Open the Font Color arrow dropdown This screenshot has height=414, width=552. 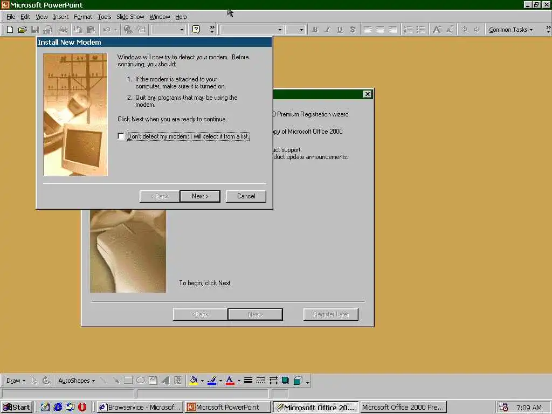tap(239, 381)
